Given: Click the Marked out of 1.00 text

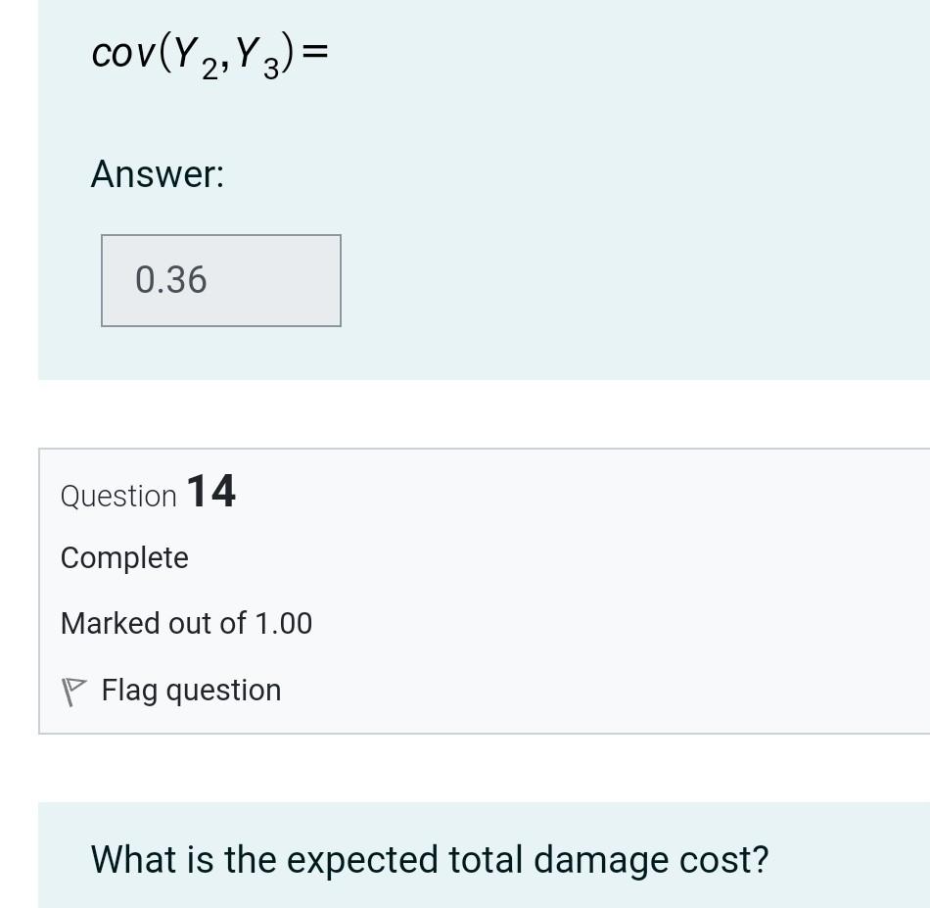Looking at the screenshot, I should 186,623.
